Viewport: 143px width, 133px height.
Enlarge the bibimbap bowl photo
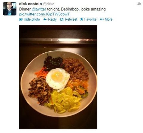coord(58,77)
